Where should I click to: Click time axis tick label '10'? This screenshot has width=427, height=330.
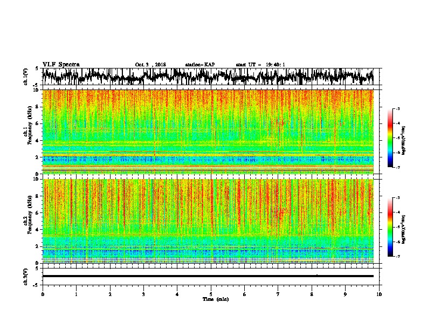[379, 294]
